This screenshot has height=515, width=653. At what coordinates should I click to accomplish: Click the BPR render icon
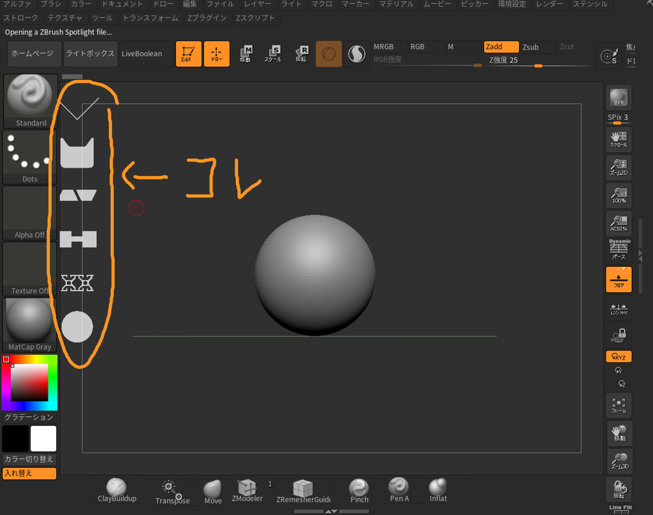click(x=618, y=98)
